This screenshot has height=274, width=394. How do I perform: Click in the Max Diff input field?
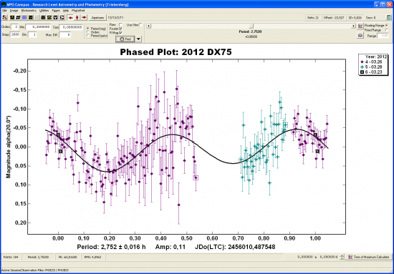64,34
